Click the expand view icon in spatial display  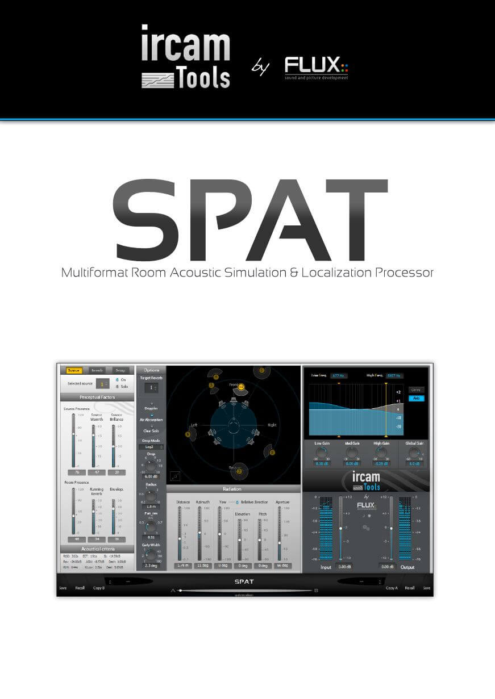coord(176,476)
